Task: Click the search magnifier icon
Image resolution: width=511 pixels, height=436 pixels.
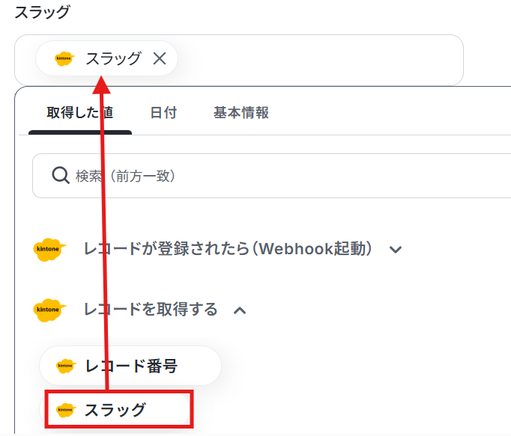Action: click(60, 176)
